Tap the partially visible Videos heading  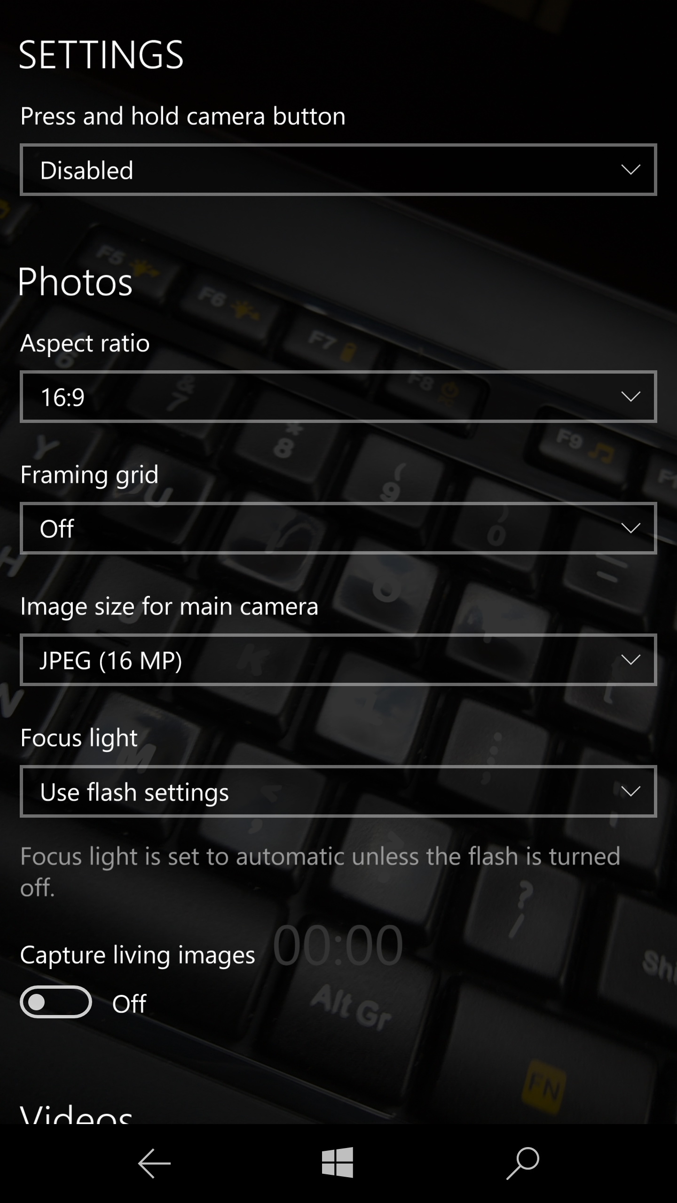click(x=76, y=1114)
